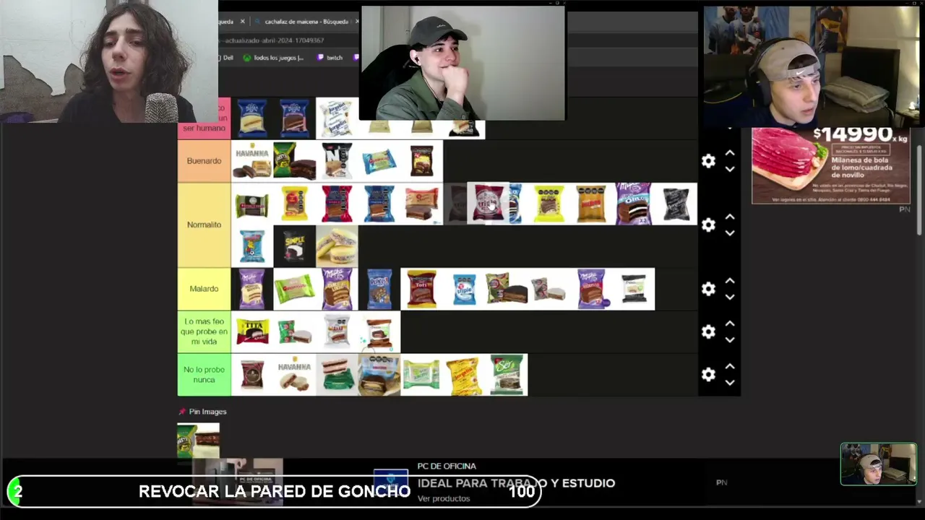Move the Buenardo tier down

[x=730, y=169]
